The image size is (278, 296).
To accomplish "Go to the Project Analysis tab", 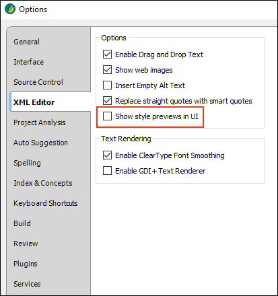I will tap(40, 122).
